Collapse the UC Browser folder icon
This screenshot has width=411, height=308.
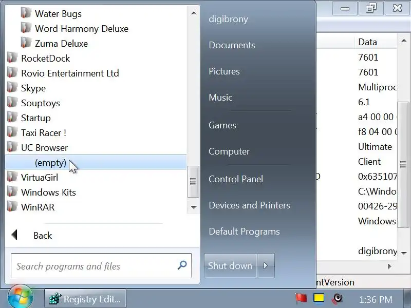tap(12, 147)
